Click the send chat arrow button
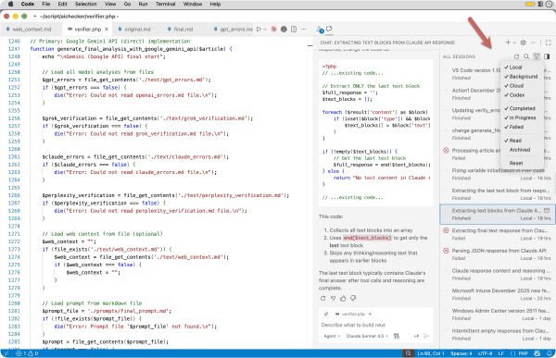The height and width of the screenshot is (358, 556). click(426, 336)
